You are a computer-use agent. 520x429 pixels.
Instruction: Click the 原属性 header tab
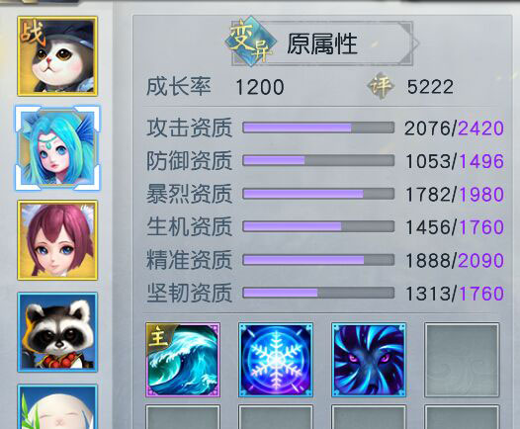point(321,43)
